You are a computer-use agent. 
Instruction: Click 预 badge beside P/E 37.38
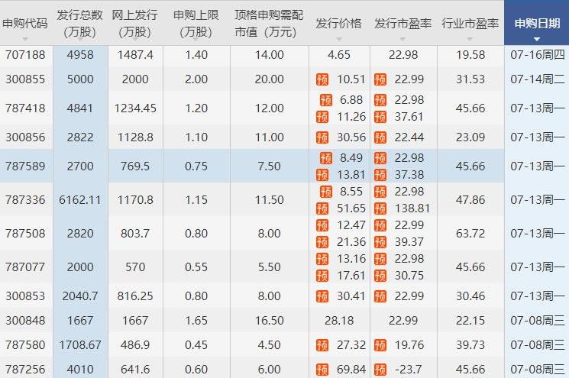(380, 175)
